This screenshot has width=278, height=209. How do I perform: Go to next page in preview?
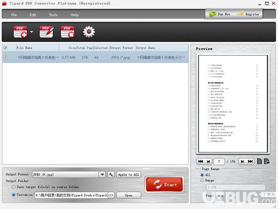click(242, 162)
